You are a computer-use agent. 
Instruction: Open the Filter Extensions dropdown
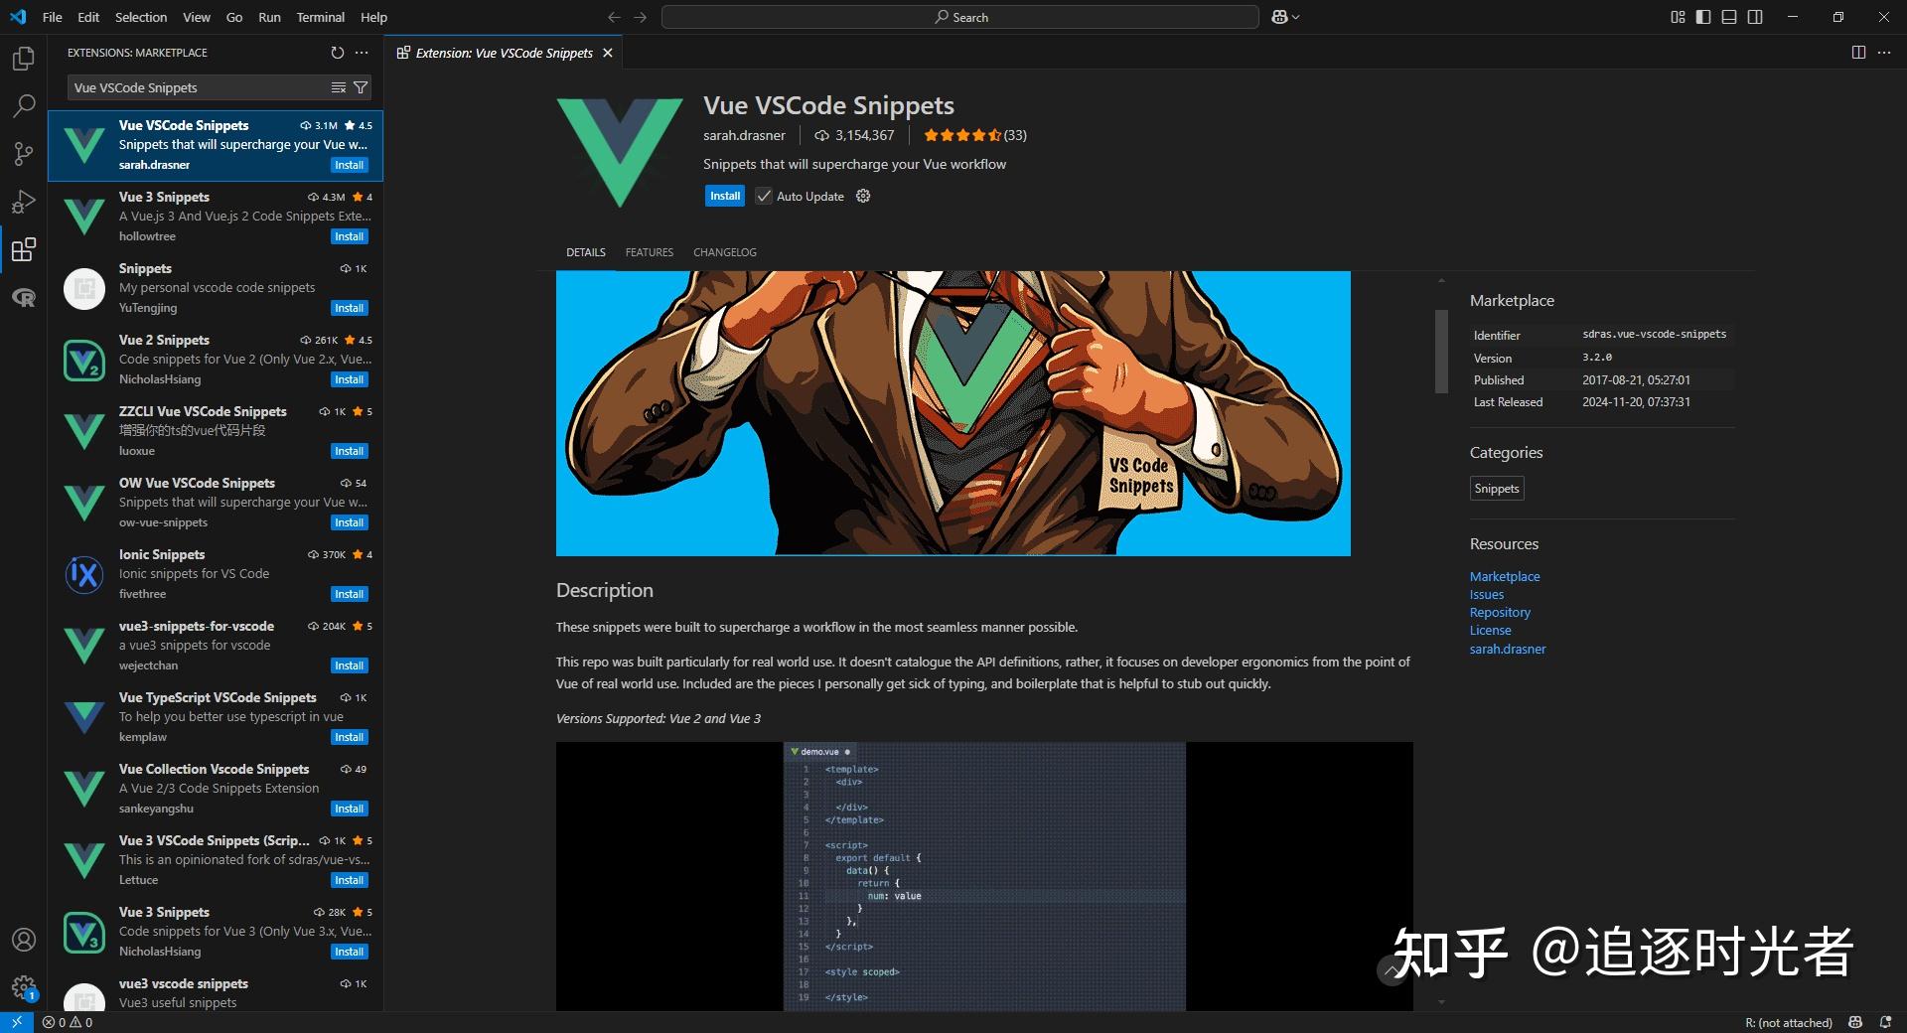pyautogui.click(x=360, y=87)
